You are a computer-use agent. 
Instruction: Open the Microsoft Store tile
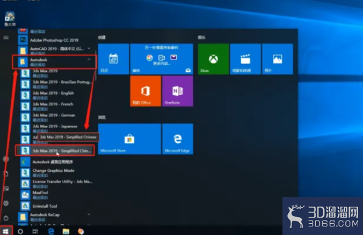click(129, 139)
